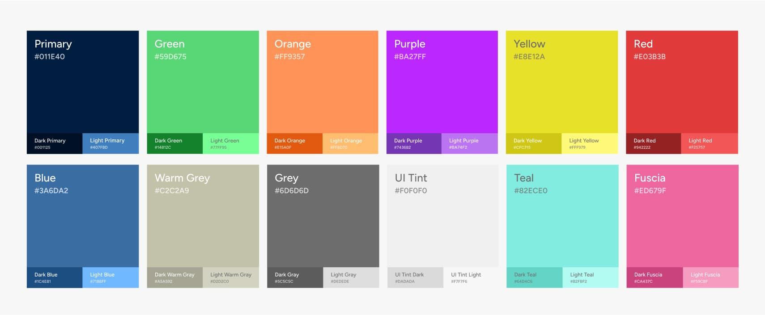Viewport: 765px width, 315px height.
Task: Pick the Dark Warm Gray swatch
Action: [175, 277]
